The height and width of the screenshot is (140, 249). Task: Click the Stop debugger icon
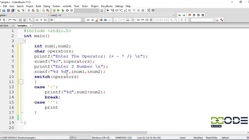click(x=143, y=10)
